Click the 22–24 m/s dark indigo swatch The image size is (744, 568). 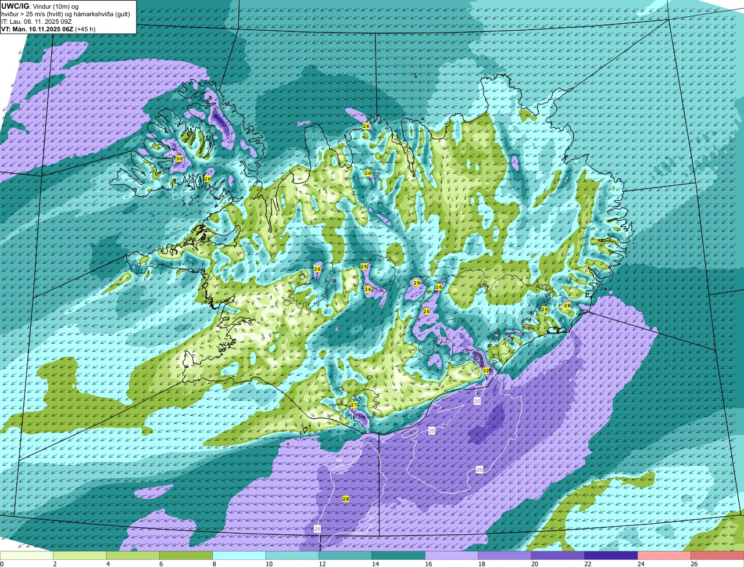point(611,555)
